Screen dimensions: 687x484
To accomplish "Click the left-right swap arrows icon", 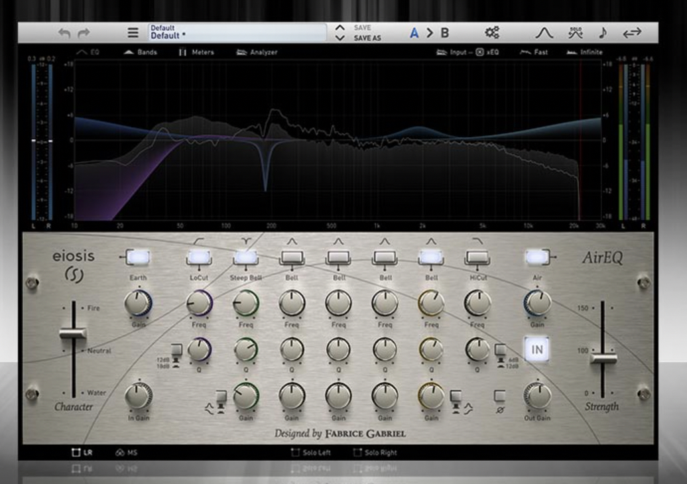I will click(x=632, y=32).
